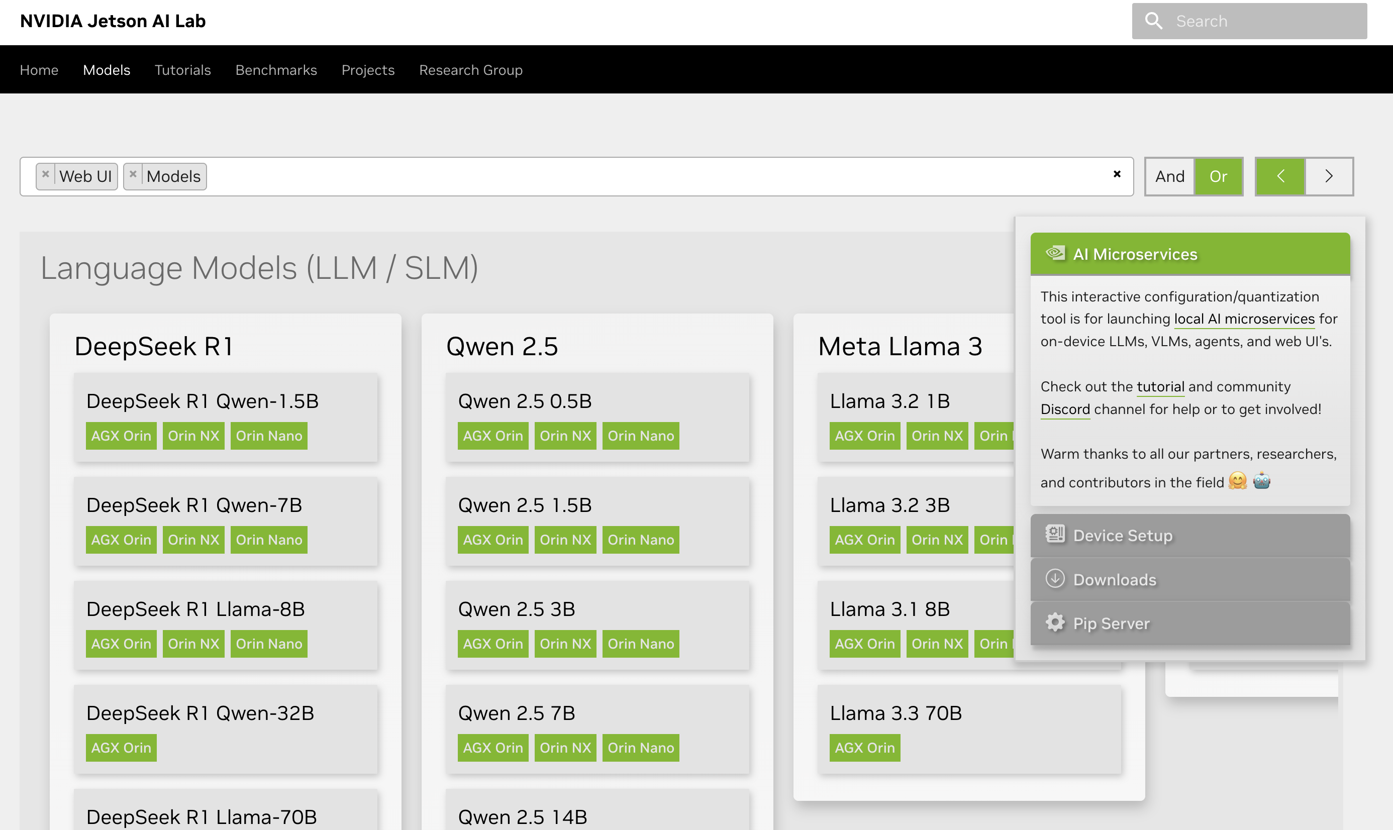Go to the Benchmarks page
Viewport: 1393px width, 830px height.
click(276, 70)
